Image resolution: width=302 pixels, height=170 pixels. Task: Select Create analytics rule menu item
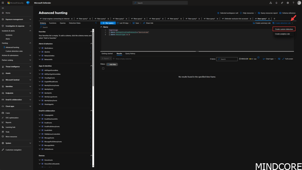tap(282, 34)
